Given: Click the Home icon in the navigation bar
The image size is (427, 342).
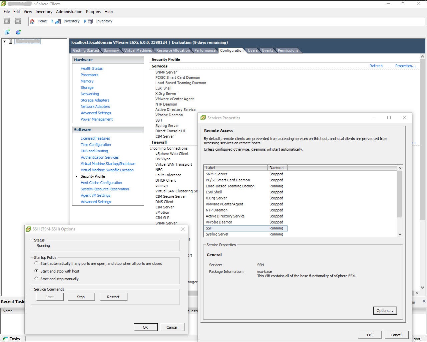Looking at the screenshot, I should click(32, 21).
